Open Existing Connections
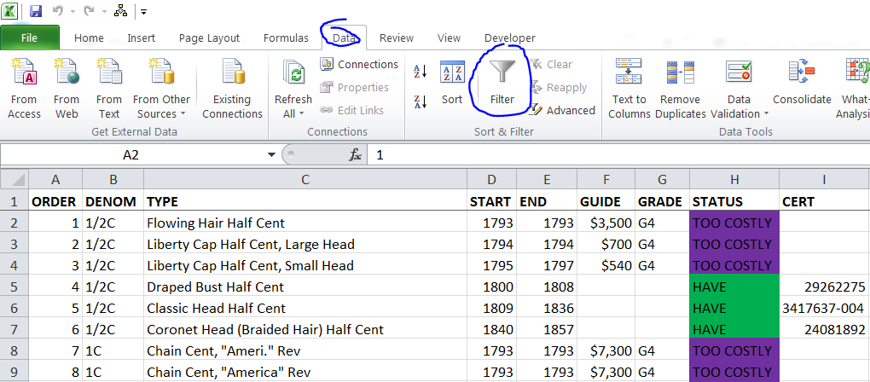This screenshot has height=382, width=870. (x=233, y=88)
